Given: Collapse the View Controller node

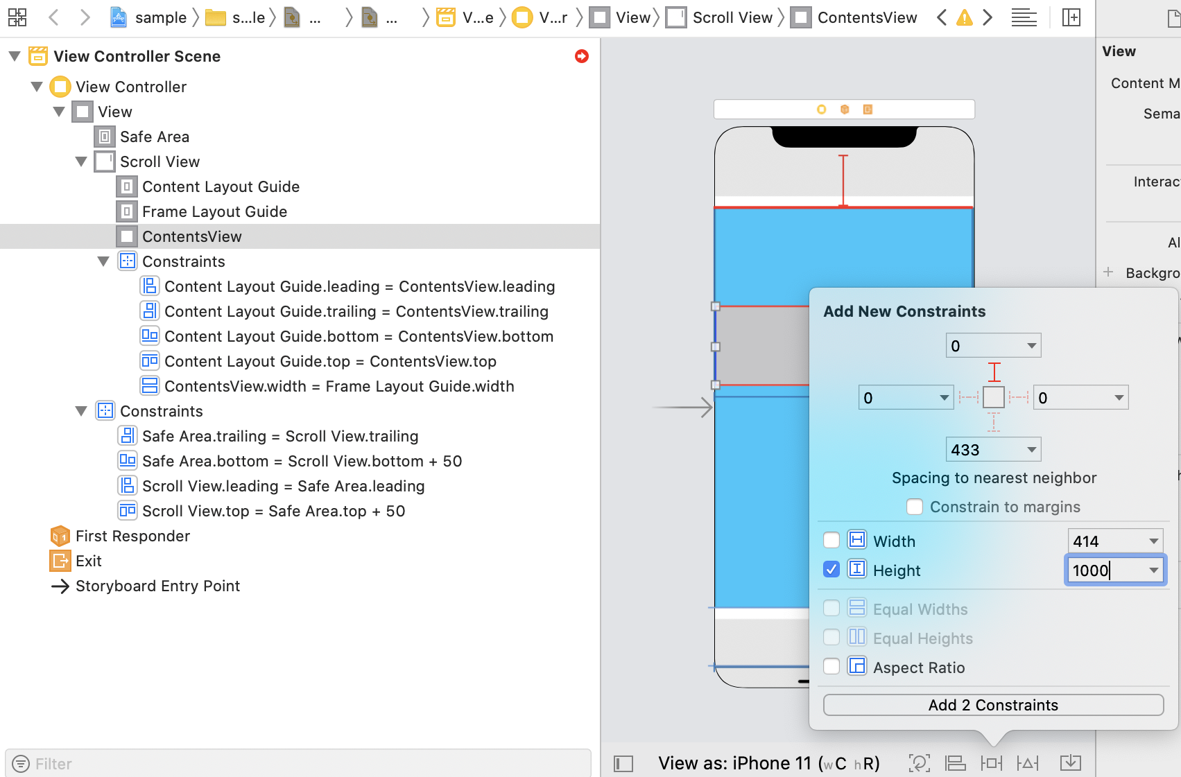Looking at the screenshot, I should coord(37,87).
